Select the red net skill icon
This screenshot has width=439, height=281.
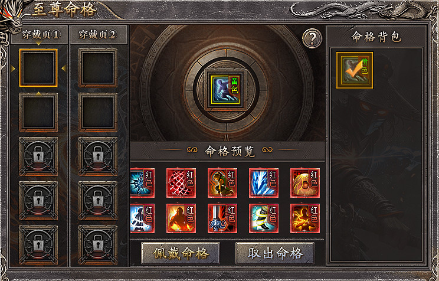(181, 183)
